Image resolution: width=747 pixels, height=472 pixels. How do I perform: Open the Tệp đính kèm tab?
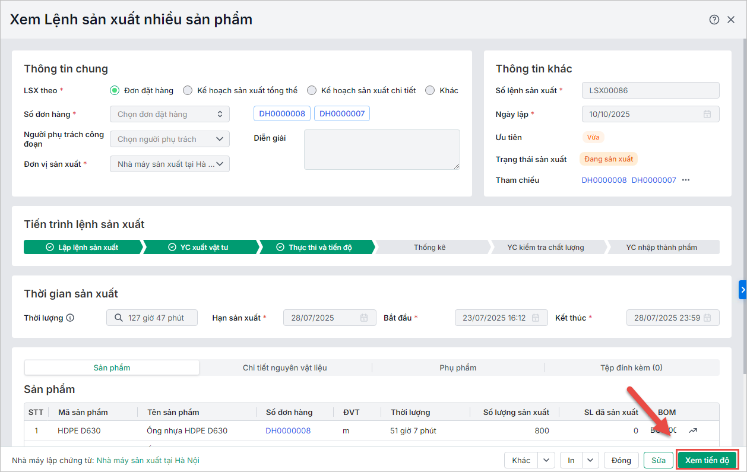pyautogui.click(x=631, y=368)
